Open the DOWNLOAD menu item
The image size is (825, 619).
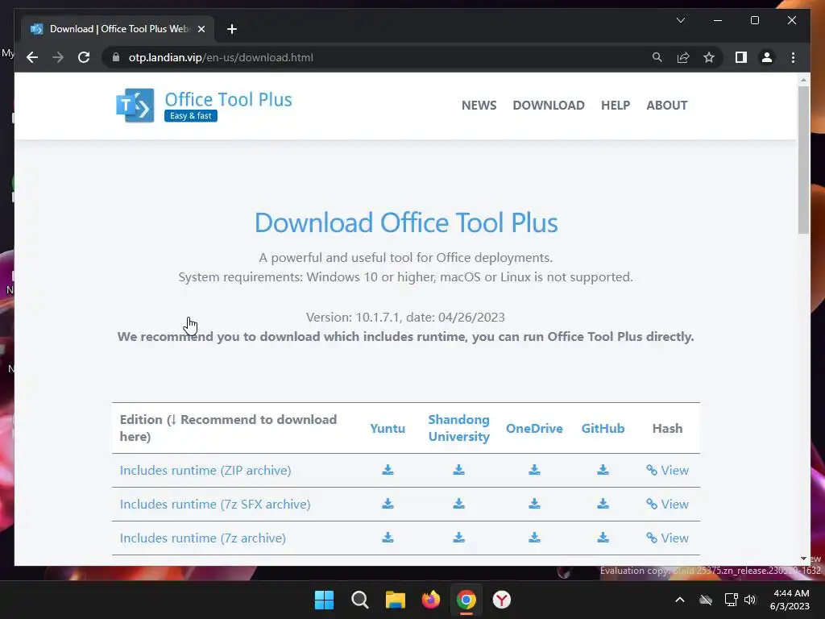548,106
